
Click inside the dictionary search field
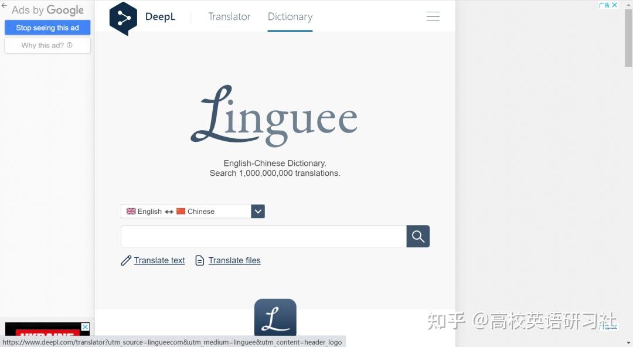pos(263,236)
